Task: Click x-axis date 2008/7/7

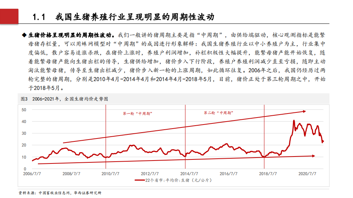Action: [71, 174]
